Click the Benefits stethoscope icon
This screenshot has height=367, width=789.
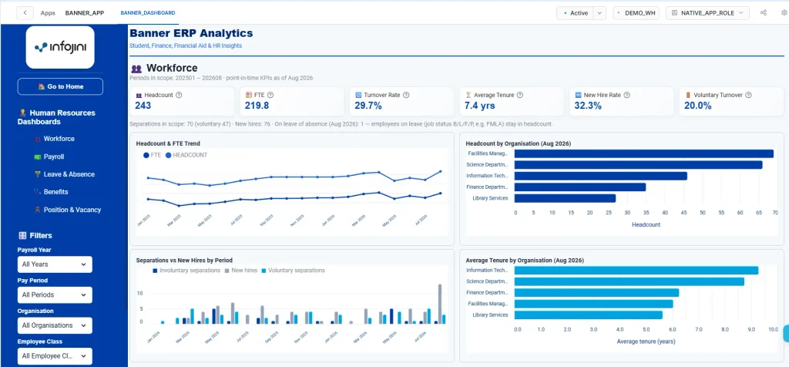tap(37, 192)
